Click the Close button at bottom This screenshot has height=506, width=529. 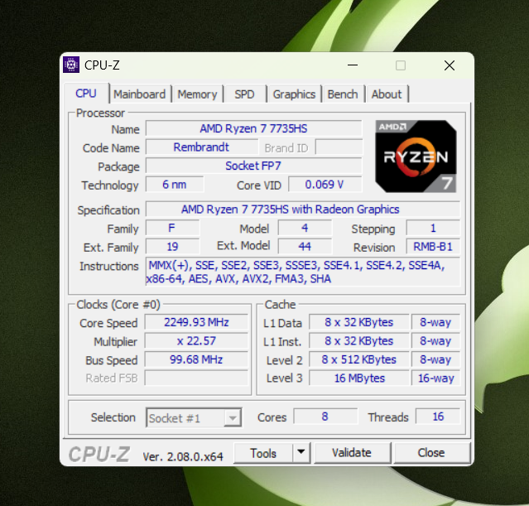click(431, 453)
